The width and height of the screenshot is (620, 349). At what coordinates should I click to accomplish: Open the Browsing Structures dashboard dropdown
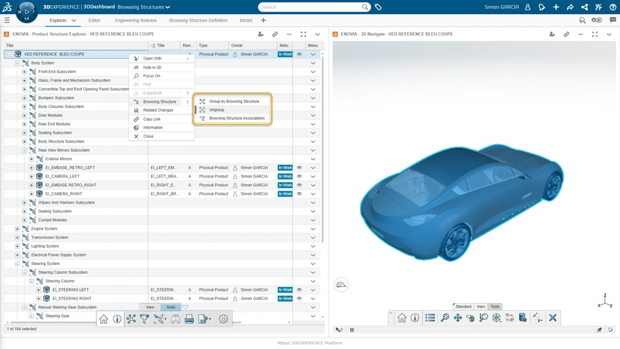click(x=168, y=7)
